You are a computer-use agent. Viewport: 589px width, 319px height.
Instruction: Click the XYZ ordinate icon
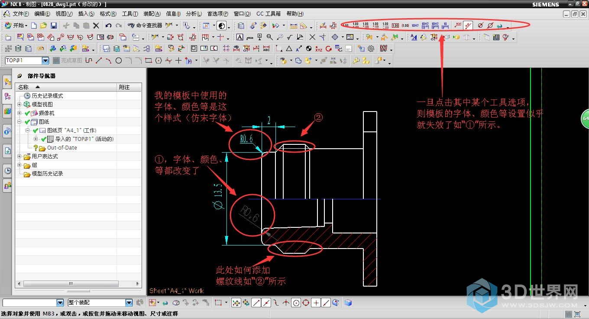click(x=319, y=49)
